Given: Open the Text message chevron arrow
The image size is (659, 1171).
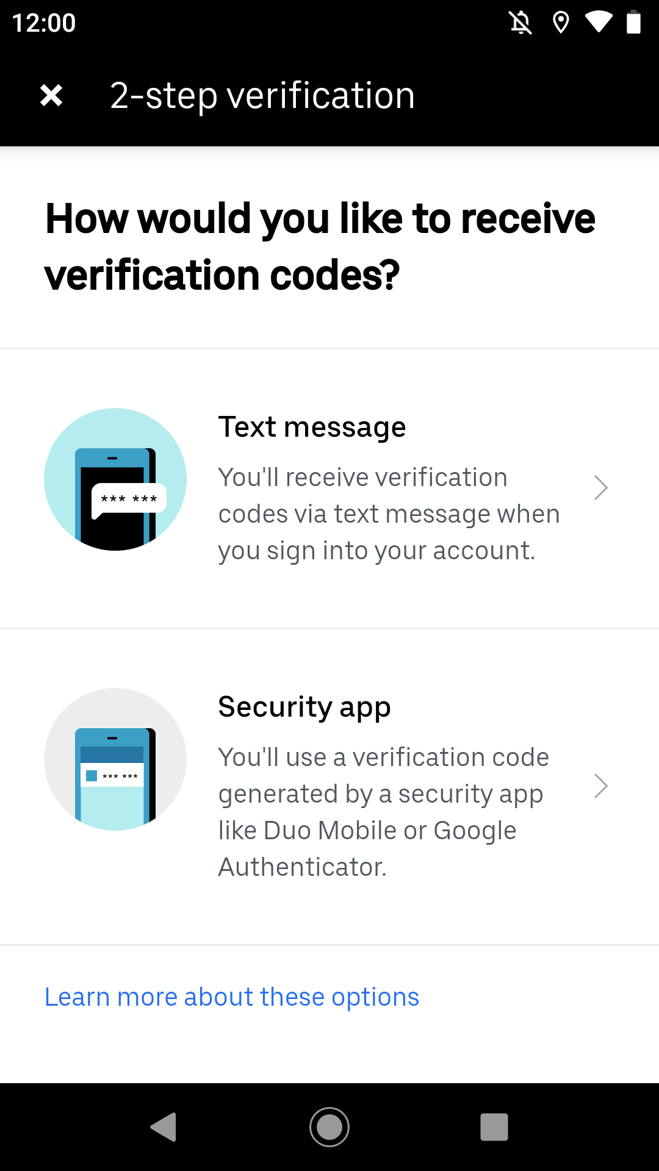Looking at the screenshot, I should click(601, 488).
